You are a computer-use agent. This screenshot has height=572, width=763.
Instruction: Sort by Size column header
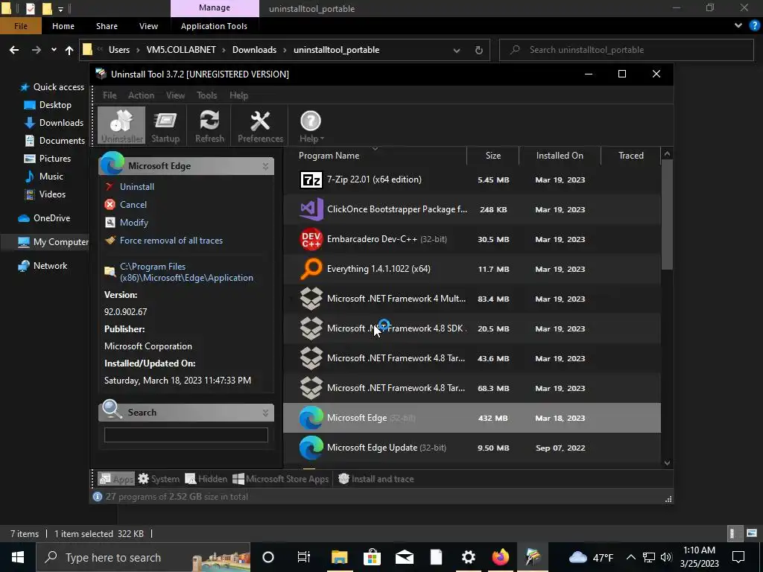(493, 156)
